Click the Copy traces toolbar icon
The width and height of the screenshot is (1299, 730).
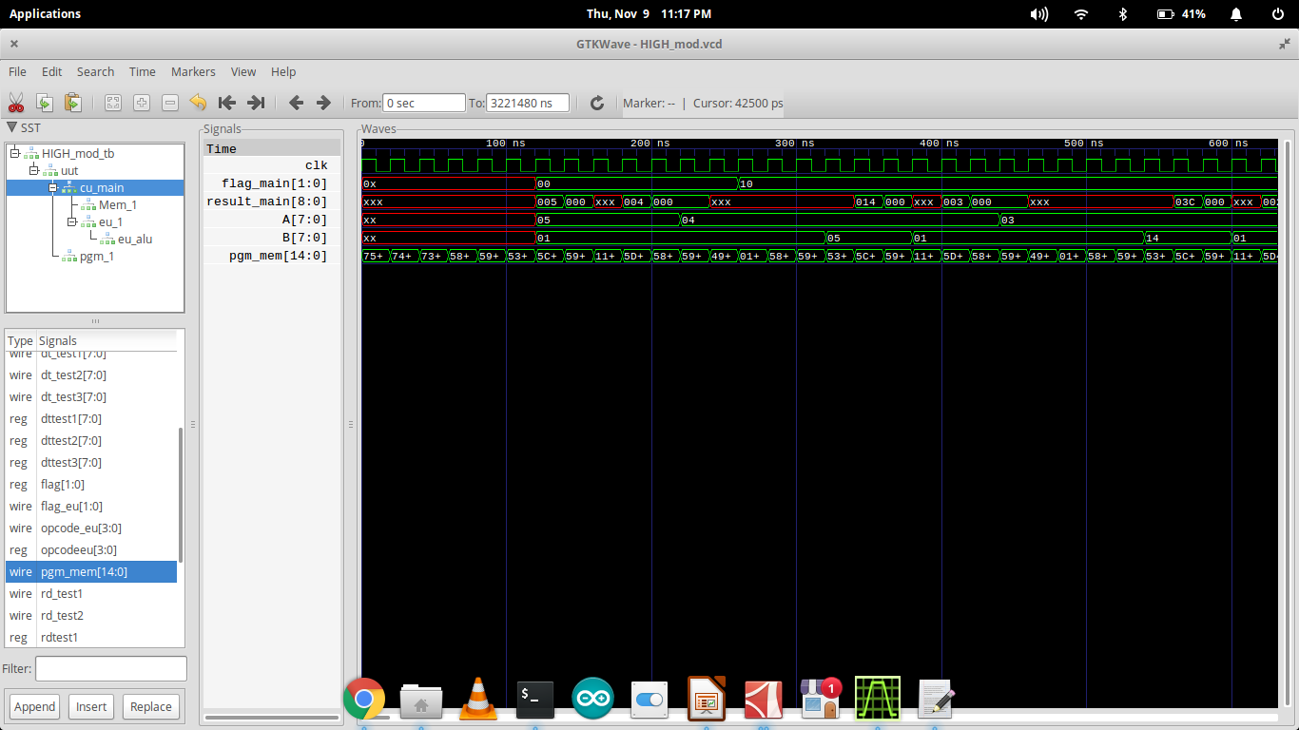point(45,103)
